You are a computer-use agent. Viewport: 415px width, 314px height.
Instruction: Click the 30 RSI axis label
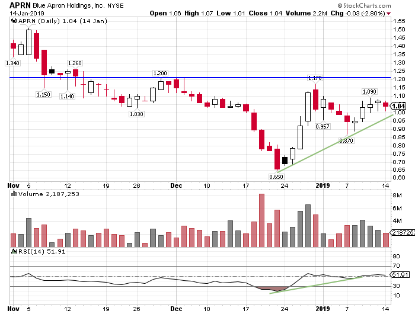pyautogui.click(x=396, y=286)
